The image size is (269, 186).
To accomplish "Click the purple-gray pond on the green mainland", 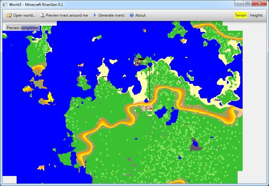I will coord(196,145).
